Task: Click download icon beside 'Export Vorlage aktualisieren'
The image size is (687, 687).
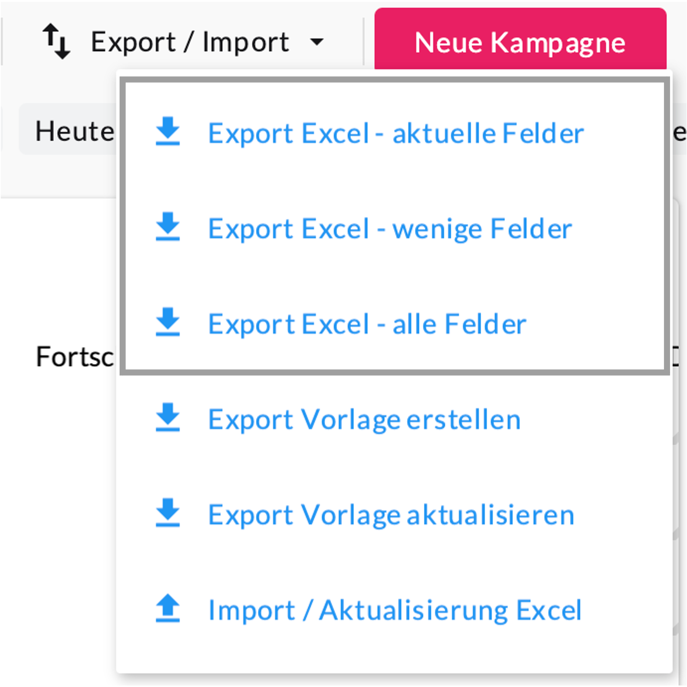Action: (168, 513)
